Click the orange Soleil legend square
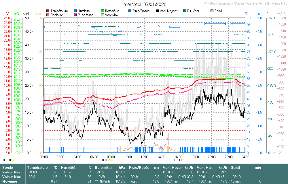Viewport: 288px width, 184px height. (x=212, y=11)
